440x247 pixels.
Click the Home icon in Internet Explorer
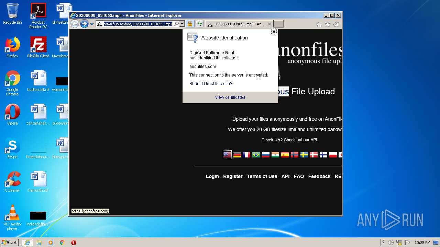[319, 24]
